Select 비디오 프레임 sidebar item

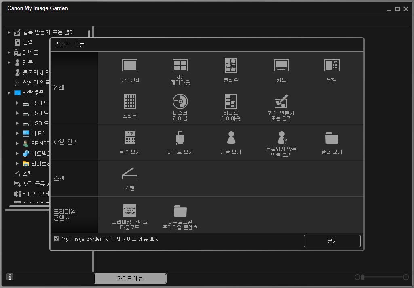click(x=32, y=194)
